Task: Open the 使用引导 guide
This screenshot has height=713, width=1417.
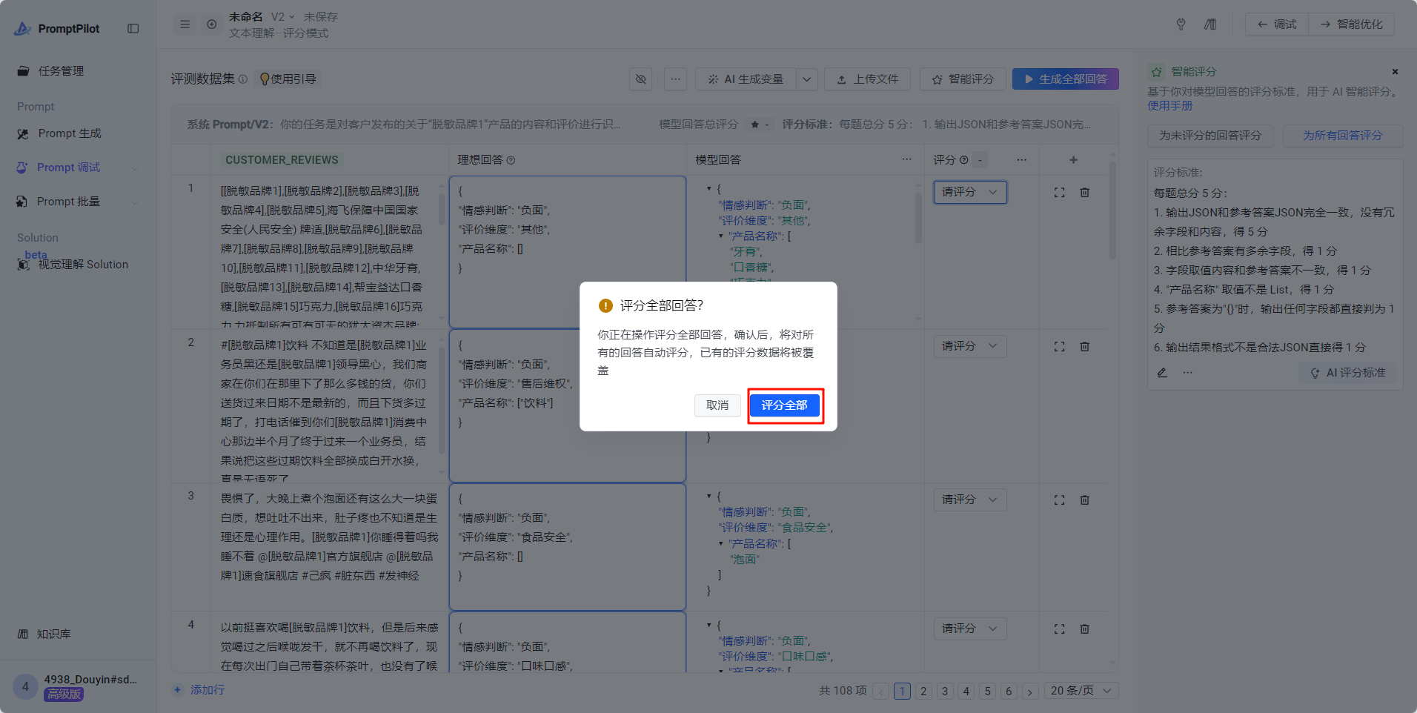Action: [x=288, y=79]
